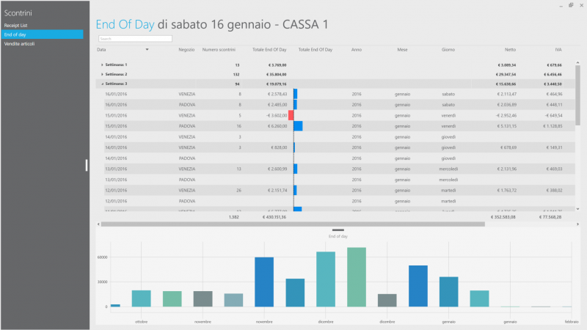Image resolution: width=587 pixels, height=330 pixels.
Task: Open the Data column sort dropdown arrow
Action: tap(147, 49)
